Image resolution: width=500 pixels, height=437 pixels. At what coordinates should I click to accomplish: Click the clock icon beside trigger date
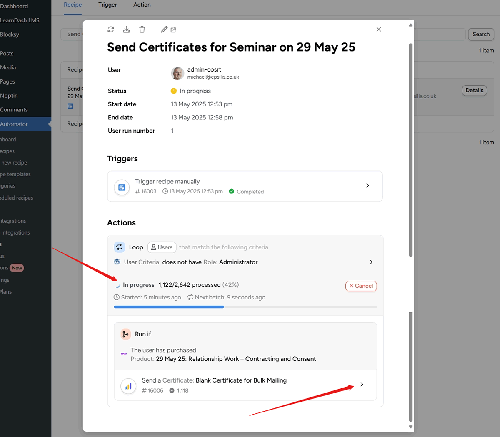click(x=165, y=191)
